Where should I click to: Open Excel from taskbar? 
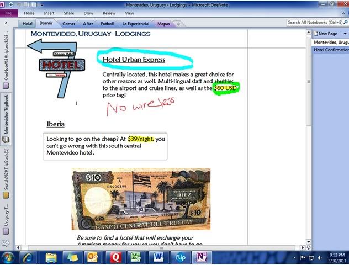[135, 258]
